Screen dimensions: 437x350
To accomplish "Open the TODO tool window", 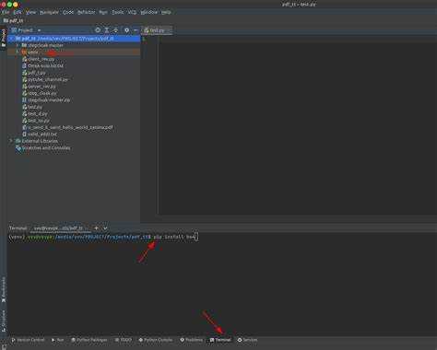I will pos(124,340).
